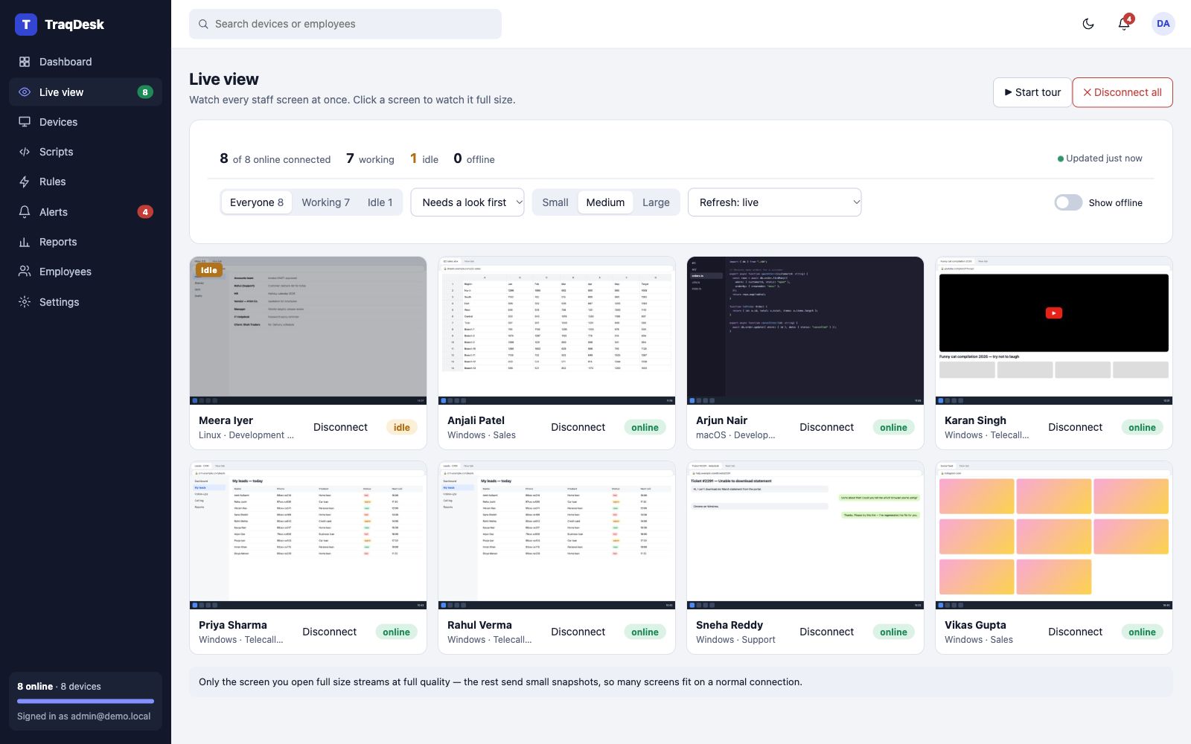This screenshot has height=744, width=1191.
Task: Disconnect Karan Singh's device
Action: (x=1075, y=427)
